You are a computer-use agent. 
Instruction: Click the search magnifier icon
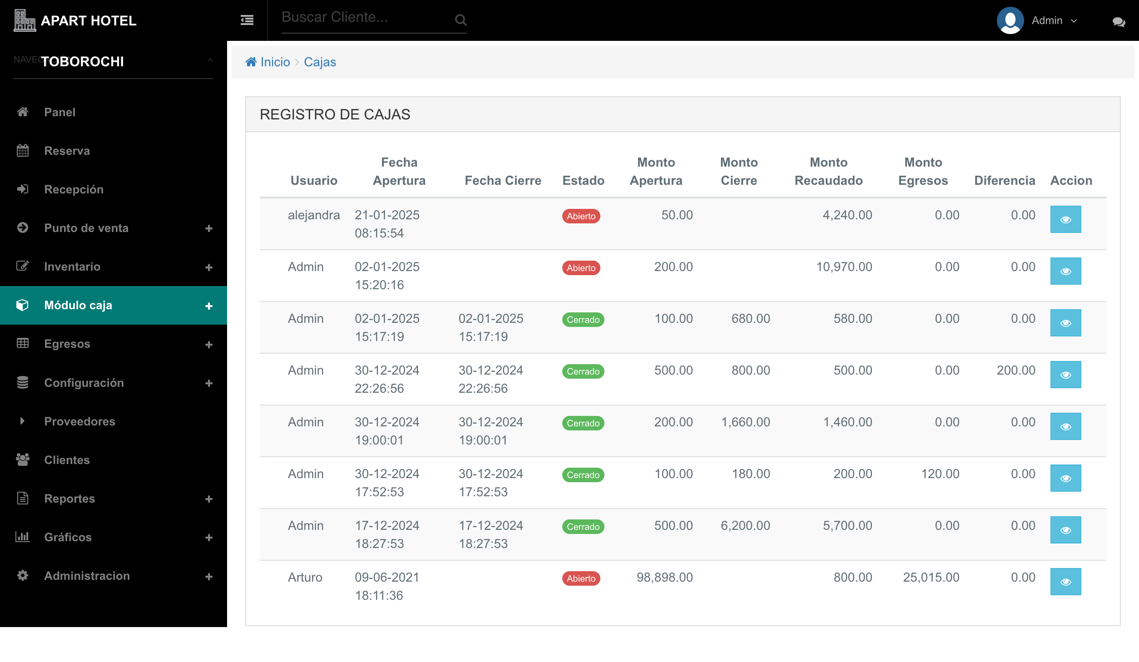(461, 20)
